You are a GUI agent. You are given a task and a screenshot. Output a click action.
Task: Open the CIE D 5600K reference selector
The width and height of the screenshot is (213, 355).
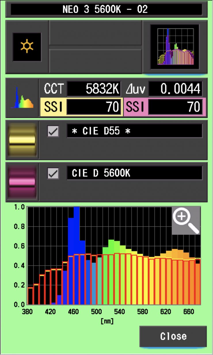[134, 173]
